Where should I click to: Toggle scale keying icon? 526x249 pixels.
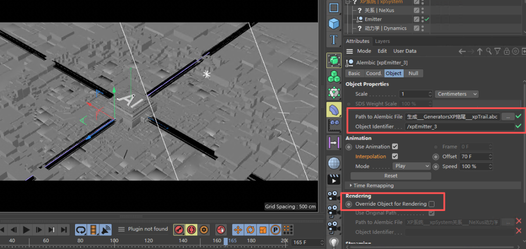263,230
